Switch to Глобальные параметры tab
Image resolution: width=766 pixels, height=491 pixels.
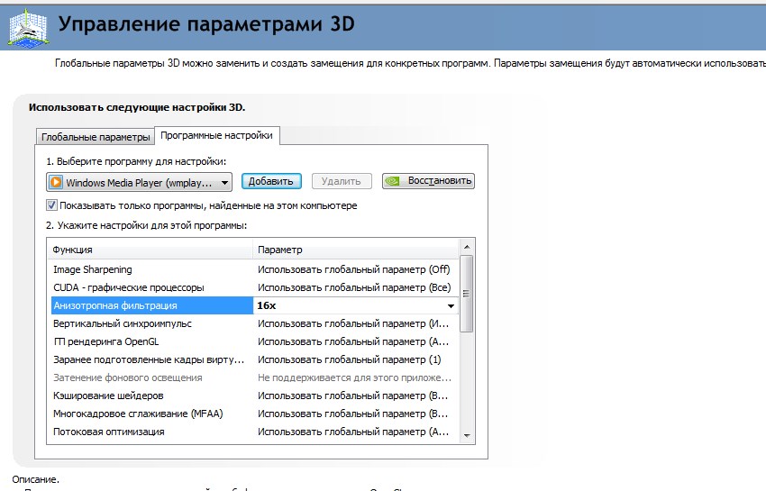tap(95, 137)
